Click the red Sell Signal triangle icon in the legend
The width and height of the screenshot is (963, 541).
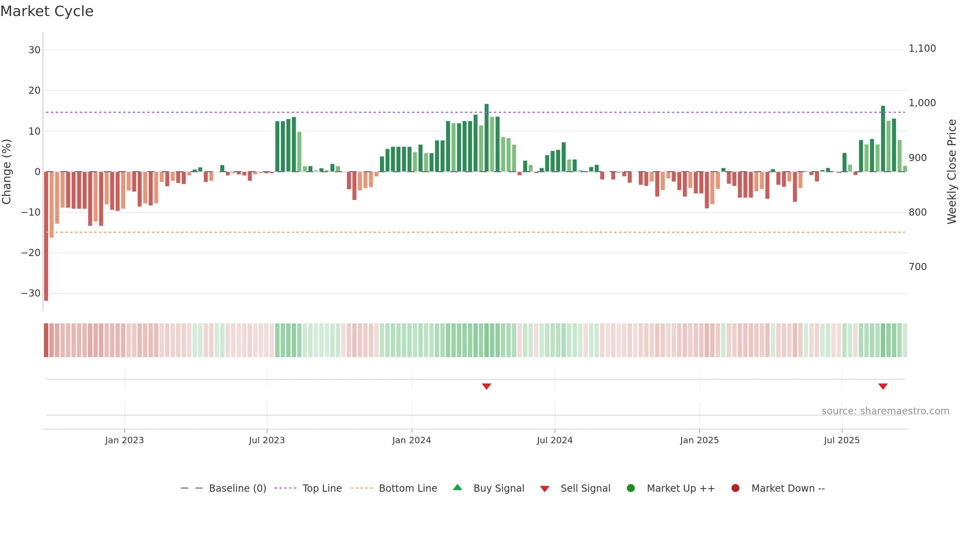click(x=544, y=489)
